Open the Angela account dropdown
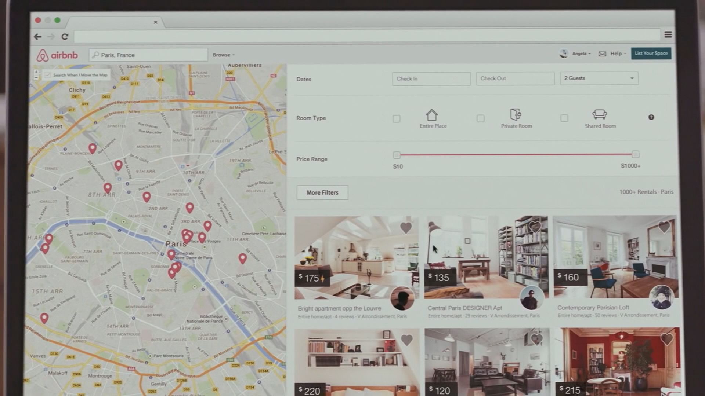The height and width of the screenshot is (396, 705). tap(581, 54)
